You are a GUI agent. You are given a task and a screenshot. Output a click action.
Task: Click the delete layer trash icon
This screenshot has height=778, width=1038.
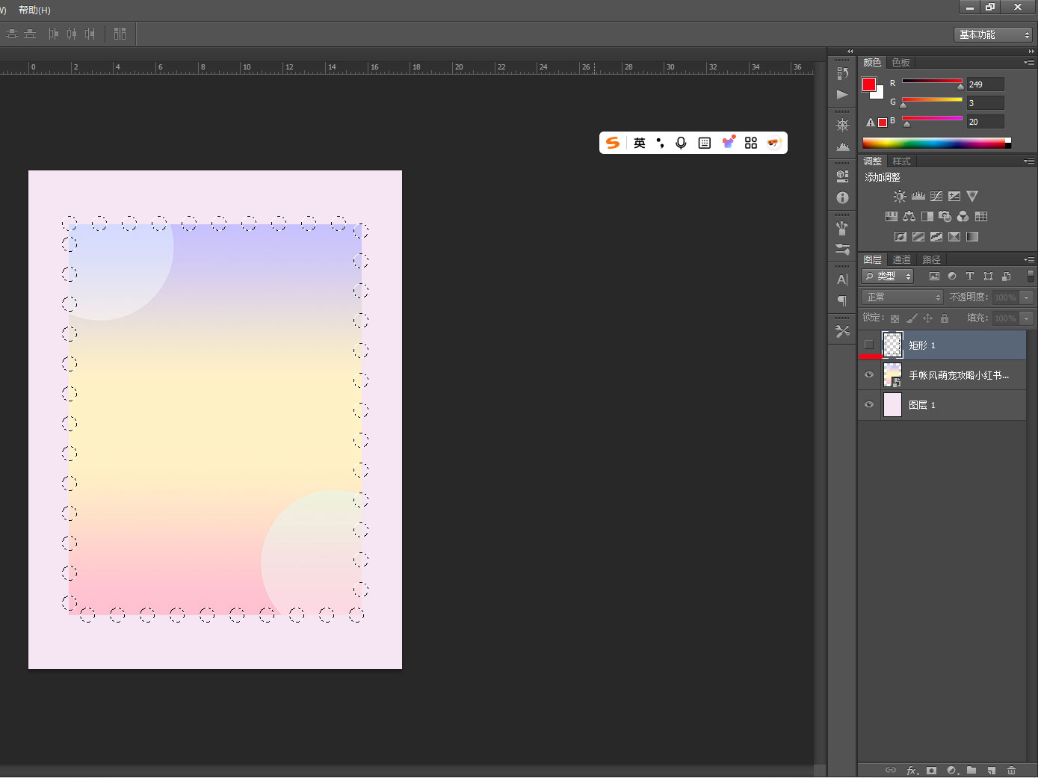coord(1011,770)
